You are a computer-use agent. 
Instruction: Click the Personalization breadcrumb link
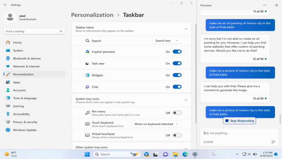[92, 15]
